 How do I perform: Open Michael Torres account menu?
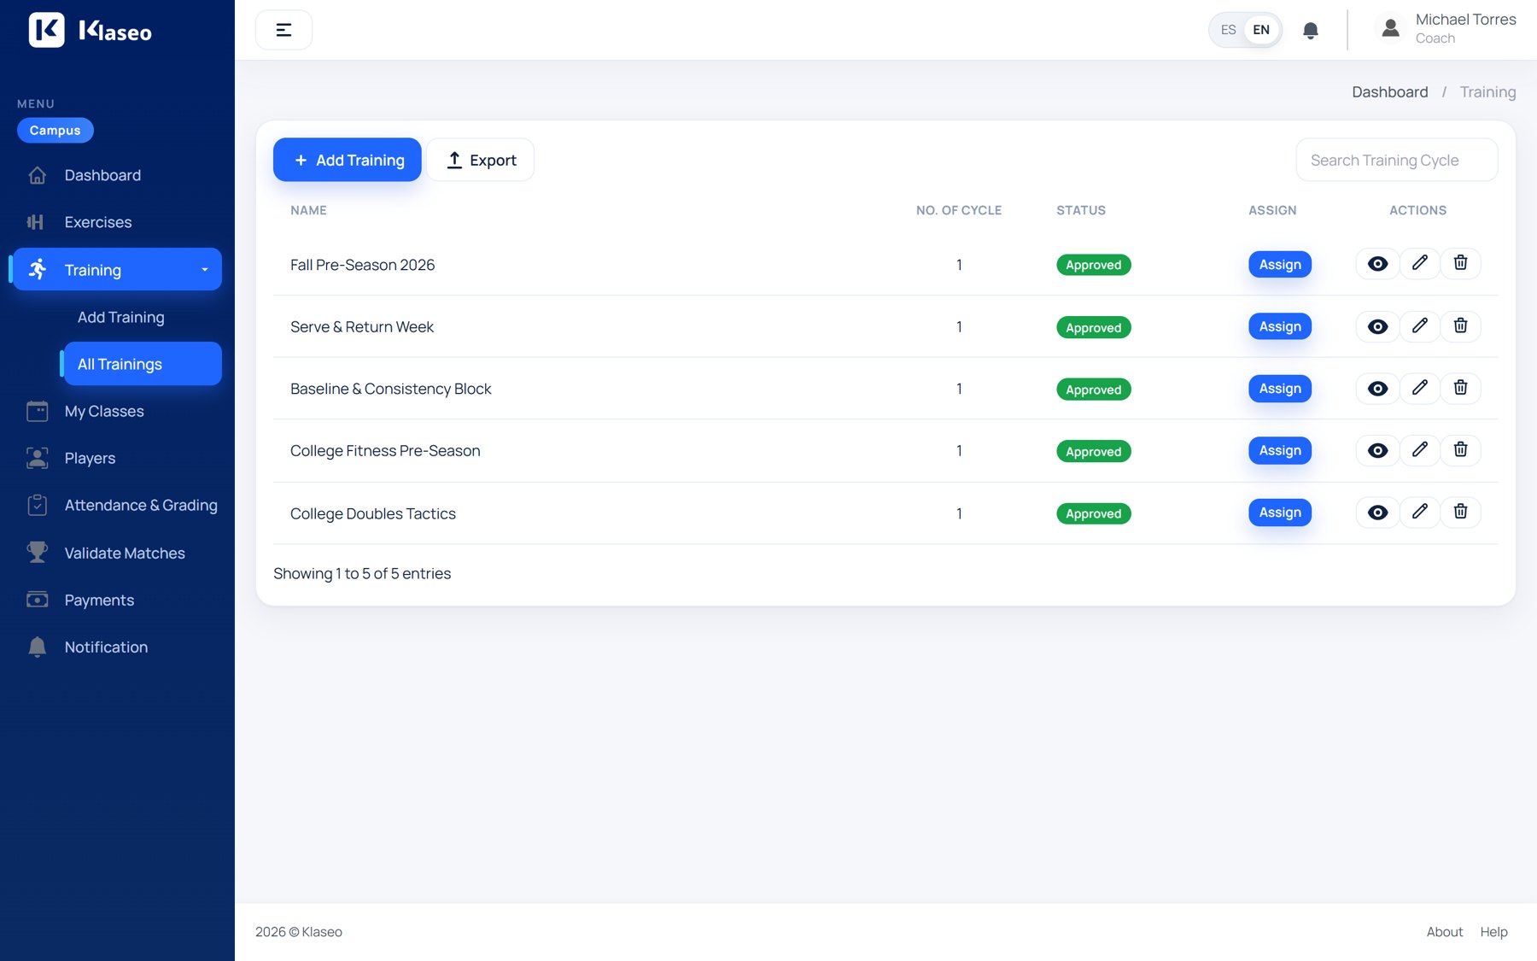point(1465,28)
